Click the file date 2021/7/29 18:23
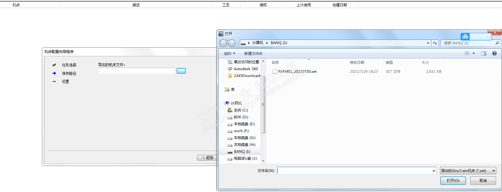502x192 pixels. [x=364, y=71]
